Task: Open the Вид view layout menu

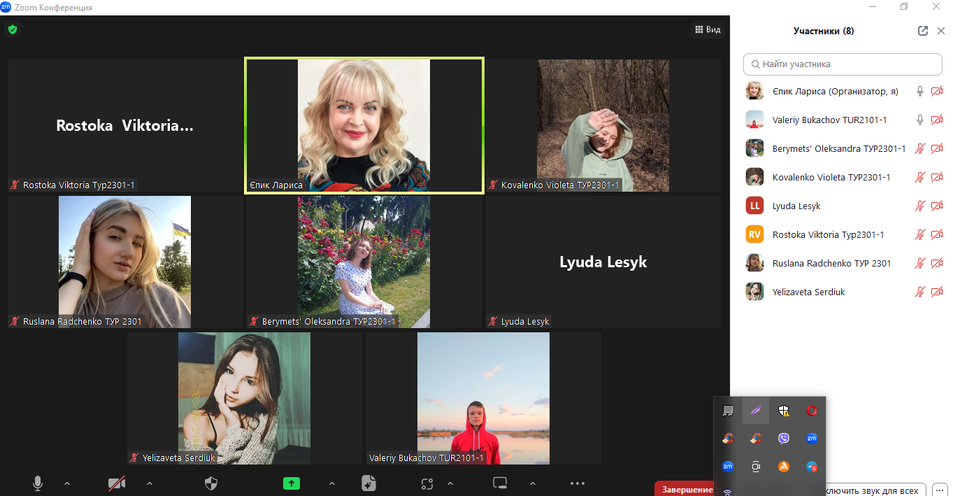Action: pos(707,29)
